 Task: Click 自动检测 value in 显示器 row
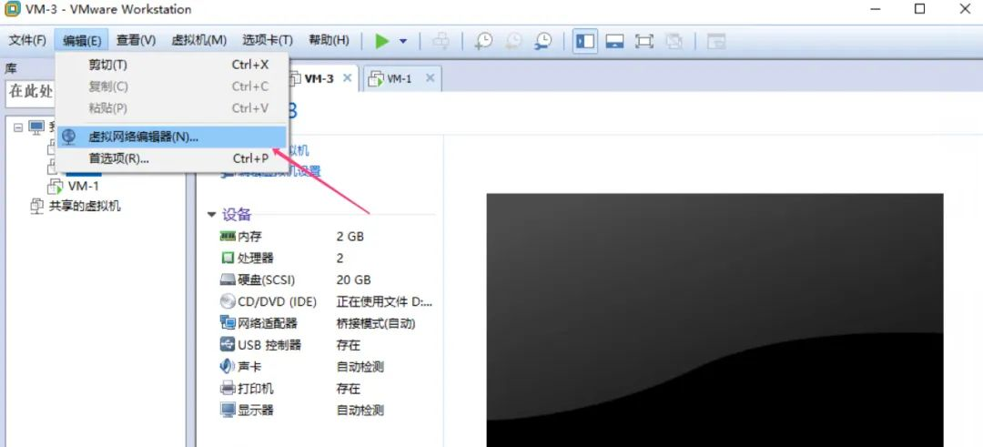360,411
